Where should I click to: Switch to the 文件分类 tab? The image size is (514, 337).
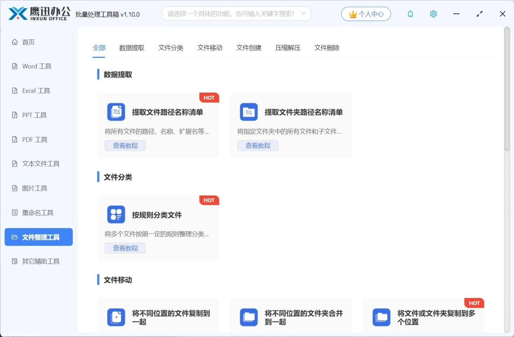tap(171, 47)
